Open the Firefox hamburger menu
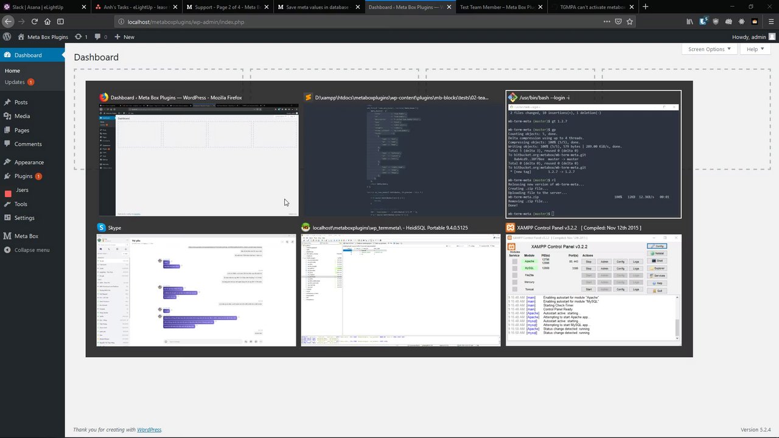 point(770,21)
